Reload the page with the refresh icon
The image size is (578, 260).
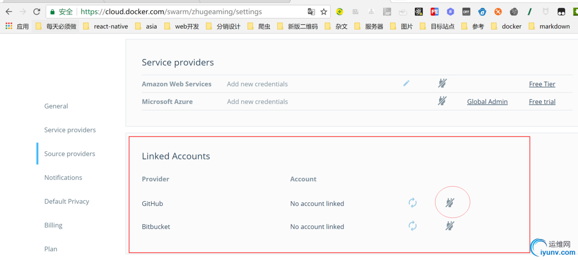click(37, 12)
